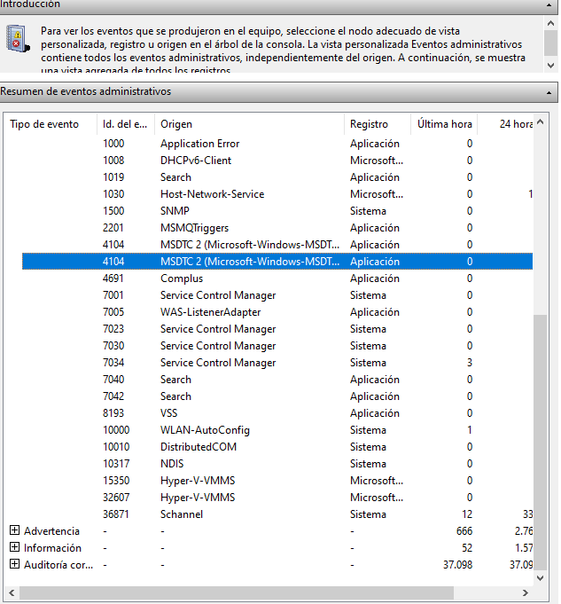Sort by Tipo de evento column header
Screen dimensions: 561x604
51,124
